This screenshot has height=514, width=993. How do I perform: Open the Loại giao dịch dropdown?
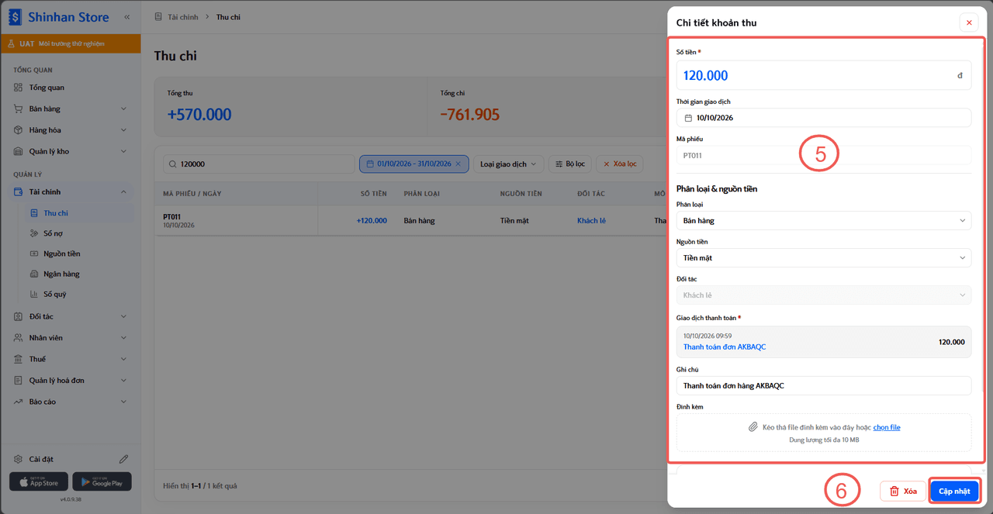pos(508,164)
